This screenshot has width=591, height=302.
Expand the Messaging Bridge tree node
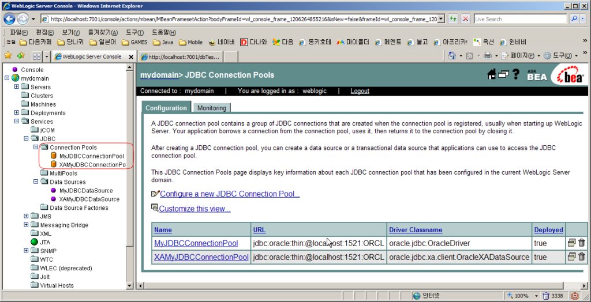coord(26,225)
